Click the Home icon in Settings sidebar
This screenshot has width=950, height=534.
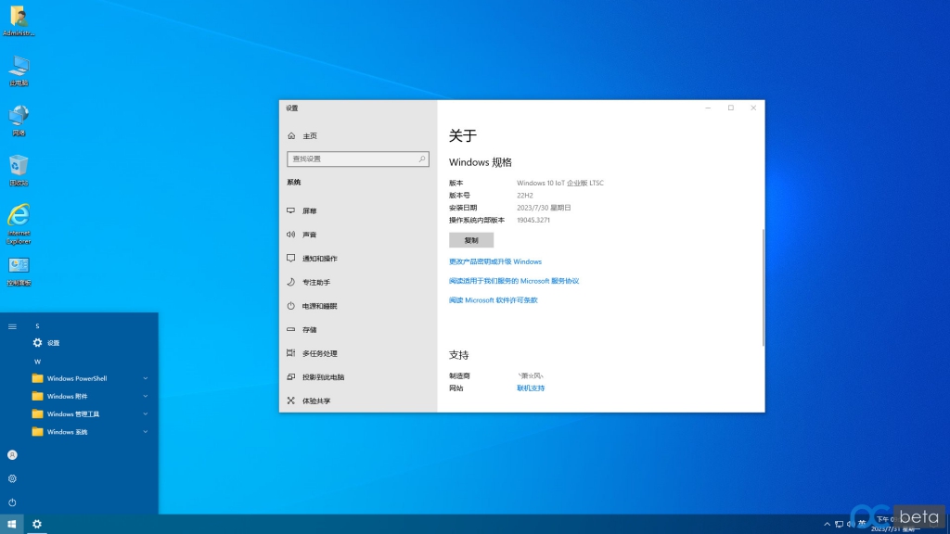[x=291, y=135]
